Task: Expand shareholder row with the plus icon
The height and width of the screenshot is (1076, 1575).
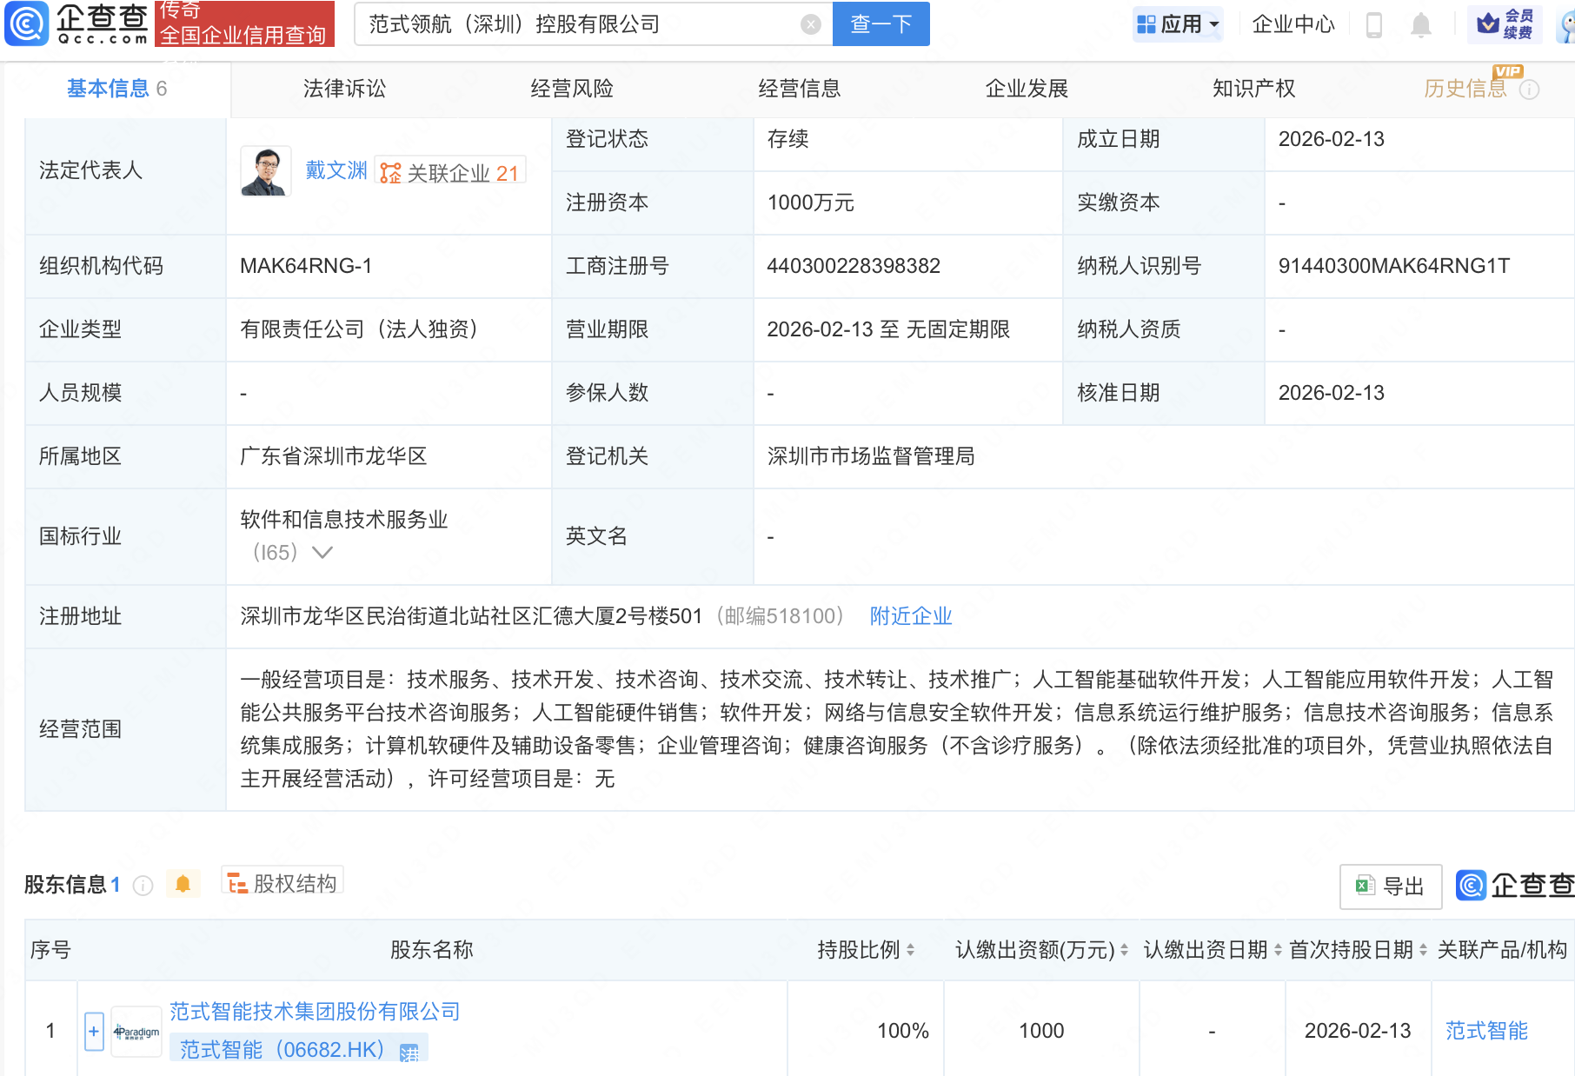Action: point(92,1031)
